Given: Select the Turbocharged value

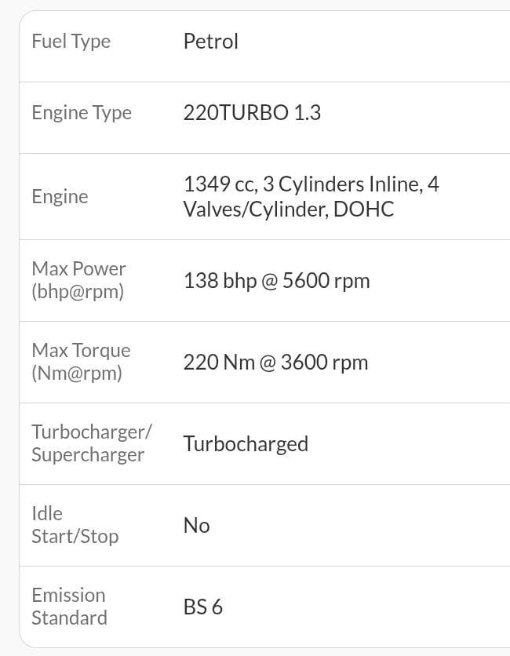Looking at the screenshot, I should [246, 444].
